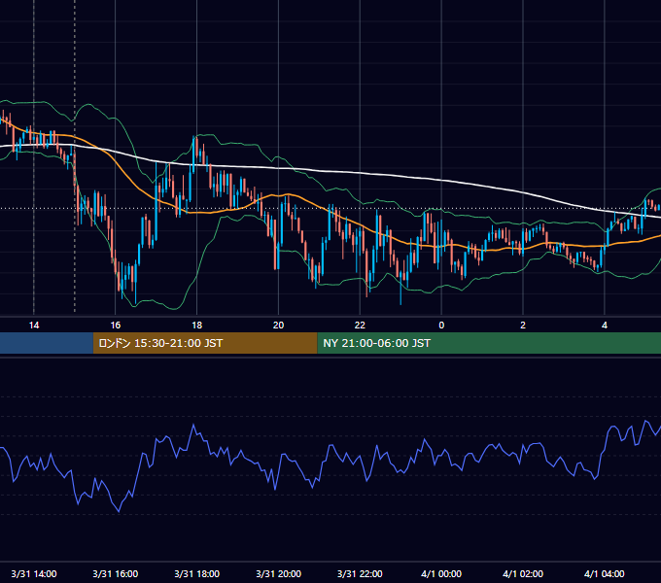Click the '3/31 18:00' time label

coord(197,573)
